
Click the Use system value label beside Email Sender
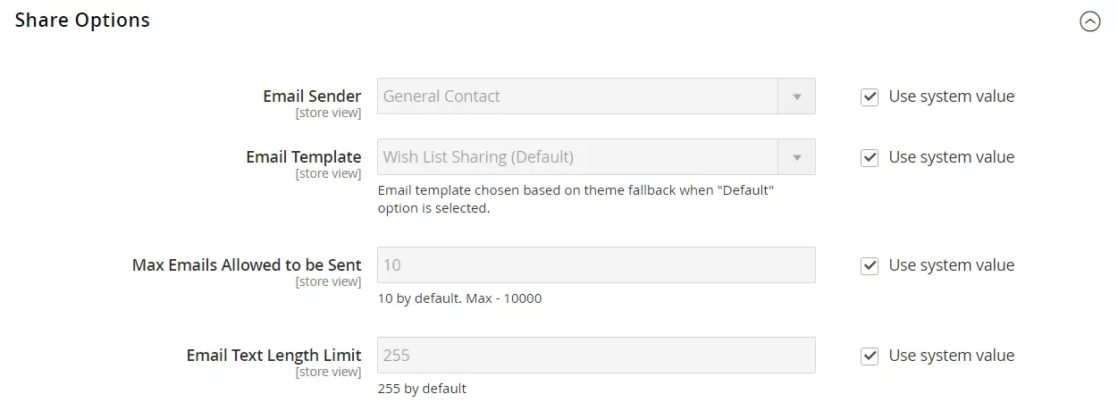(x=951, y=96)
